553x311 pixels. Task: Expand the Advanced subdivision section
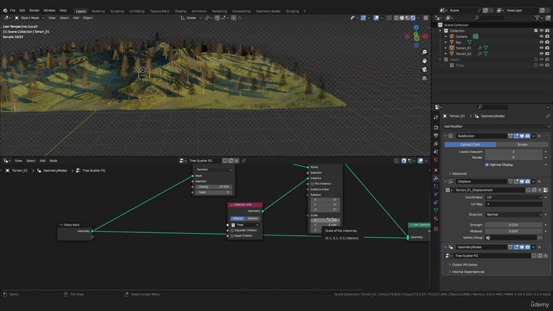457,174
